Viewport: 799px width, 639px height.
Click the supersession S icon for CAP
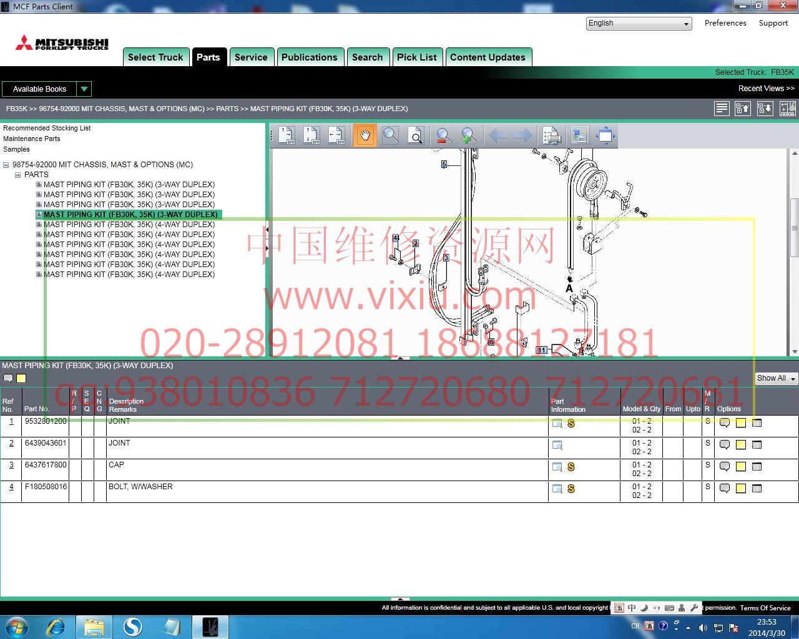click(x=571, y=467)
